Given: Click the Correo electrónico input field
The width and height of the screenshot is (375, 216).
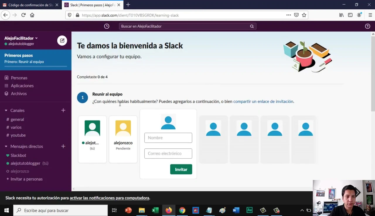Looking at the screenshot, I should pos(168,154).
